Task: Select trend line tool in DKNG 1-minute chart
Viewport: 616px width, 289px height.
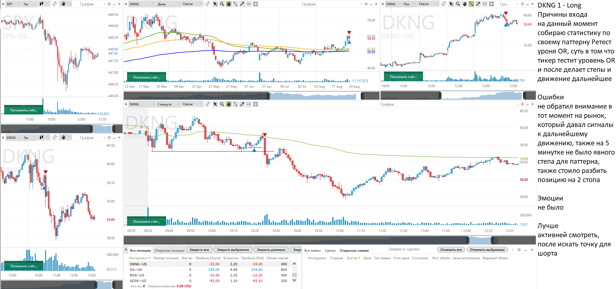Action: [x=235, y=104]
